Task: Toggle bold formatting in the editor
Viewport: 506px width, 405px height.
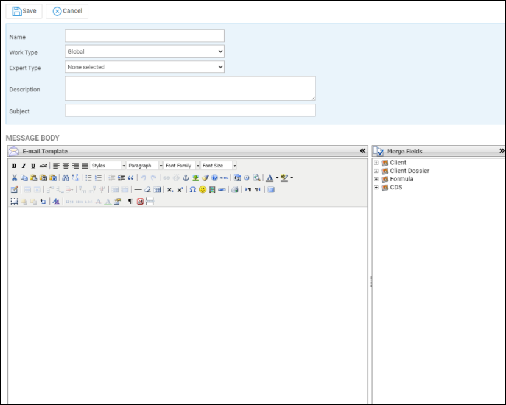Action: [x=14, y=166]
